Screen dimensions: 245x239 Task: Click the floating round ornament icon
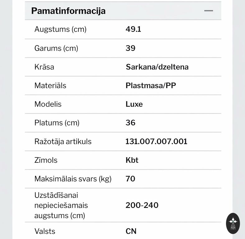[233, 223]
